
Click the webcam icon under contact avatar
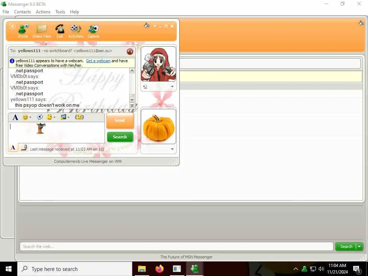[145, 87]
